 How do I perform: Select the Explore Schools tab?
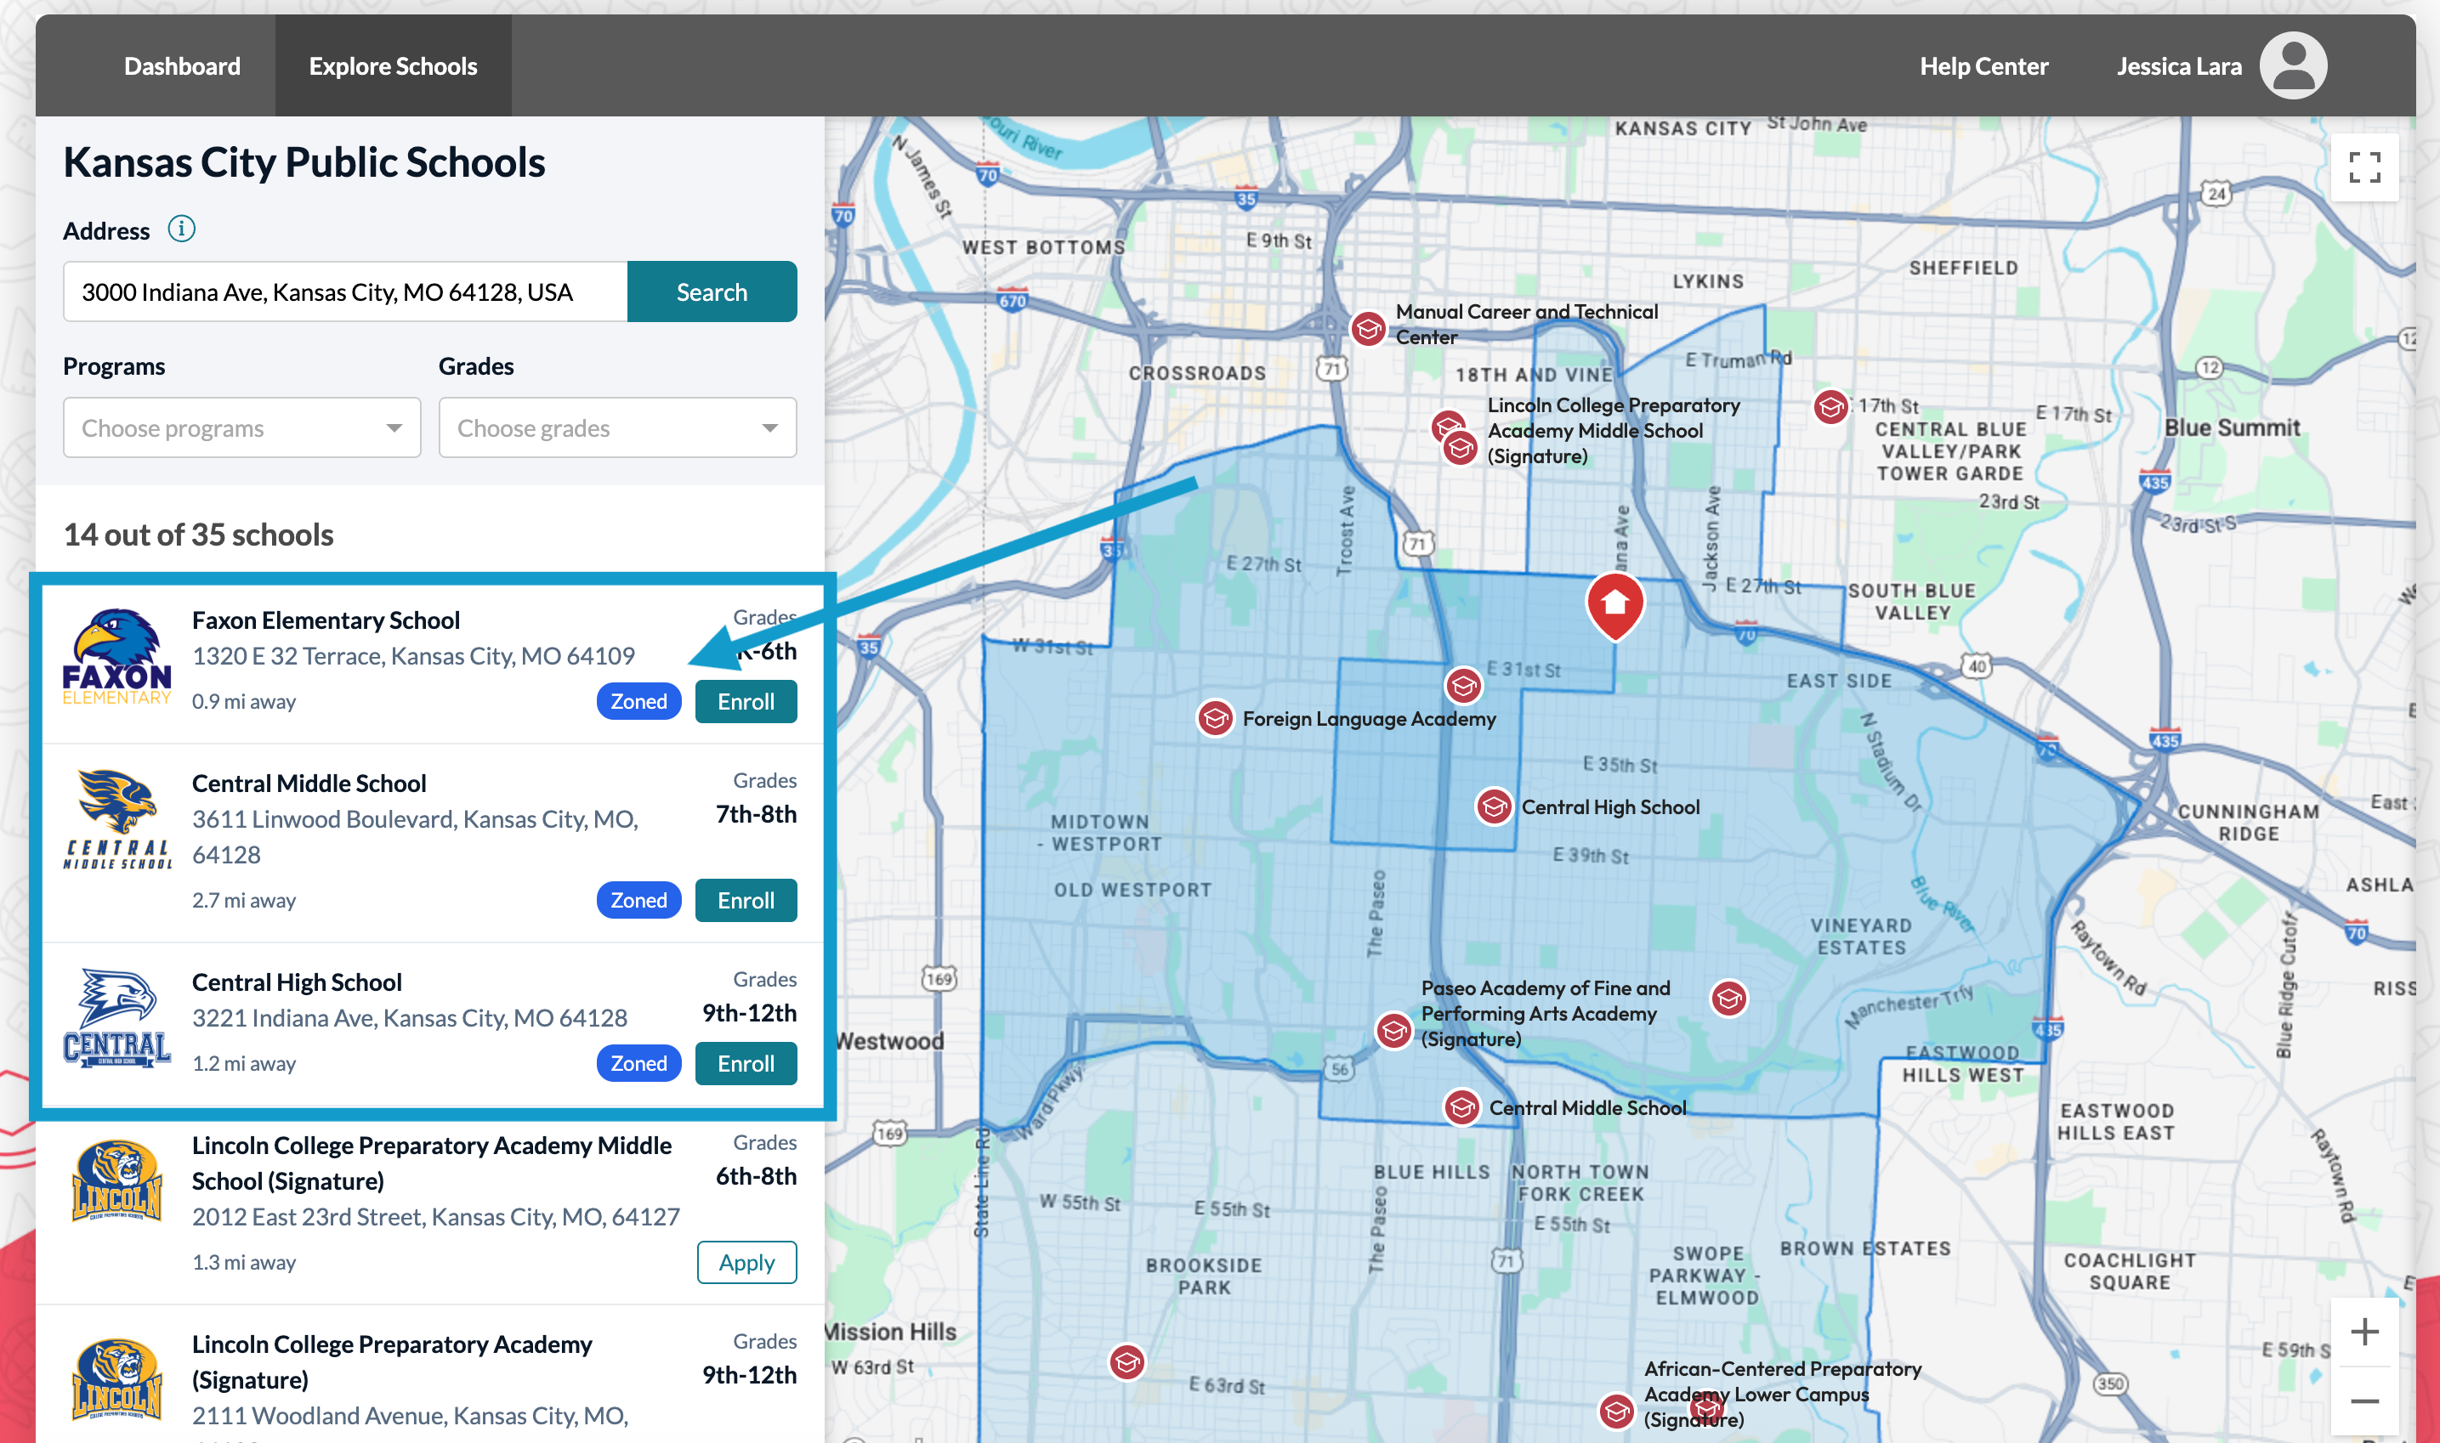tap(393, 65)
